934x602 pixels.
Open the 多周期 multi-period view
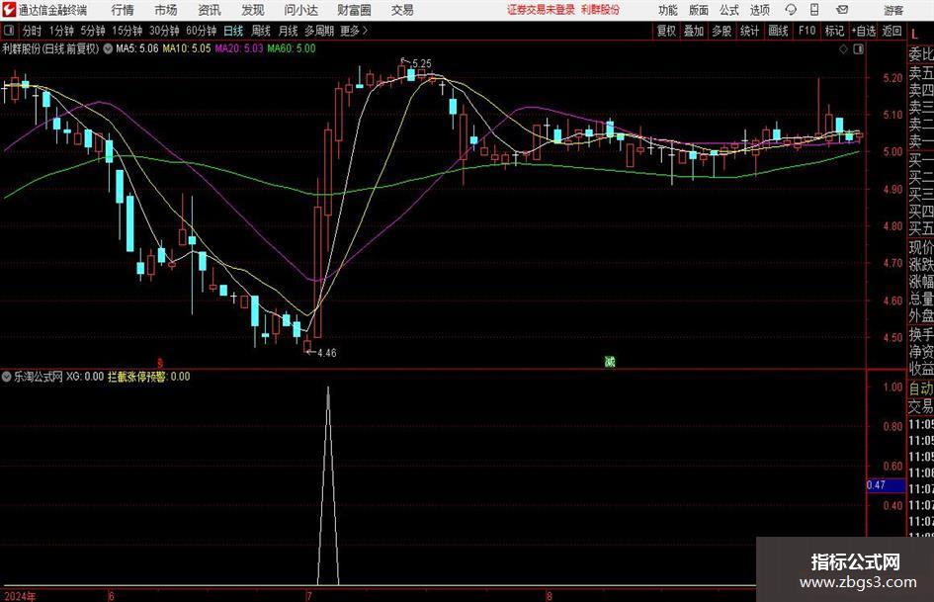319,31
